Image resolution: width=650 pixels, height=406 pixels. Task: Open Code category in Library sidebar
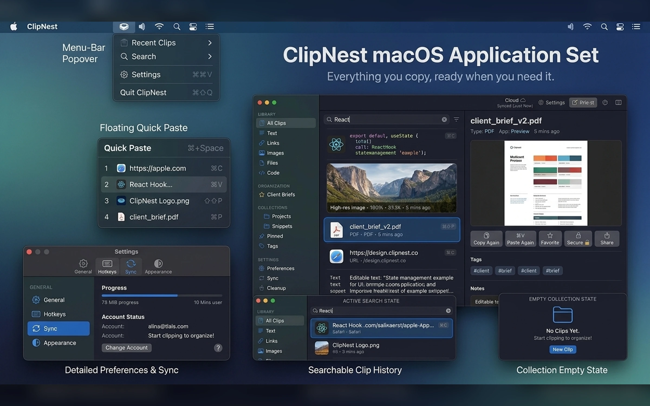pyautogui.click(x=286, y=173)
